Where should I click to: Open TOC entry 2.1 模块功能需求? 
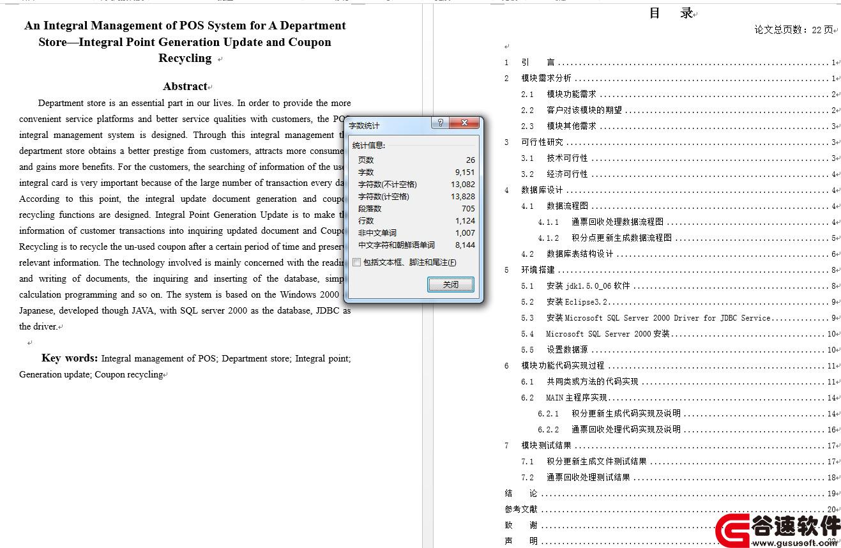(678, 95)
